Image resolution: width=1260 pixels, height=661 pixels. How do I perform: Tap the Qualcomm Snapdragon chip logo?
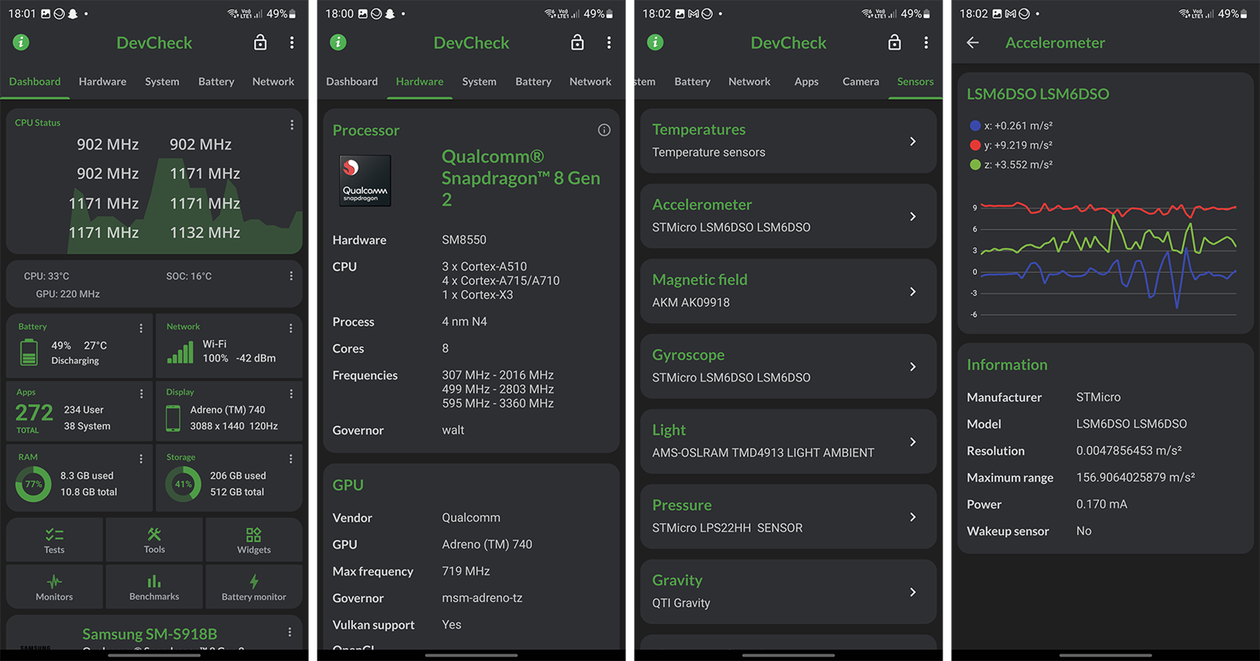(365, 180)
